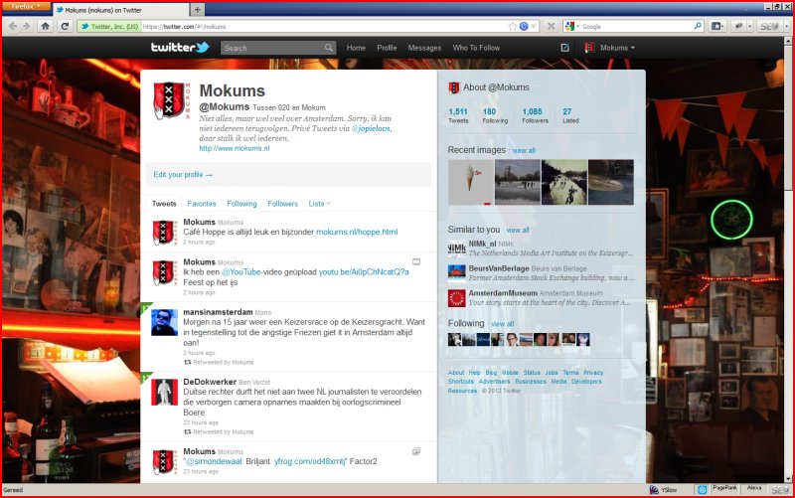Open image icon on simondewaal tweet
795x498 pixels.
click(x=416, y=451)
